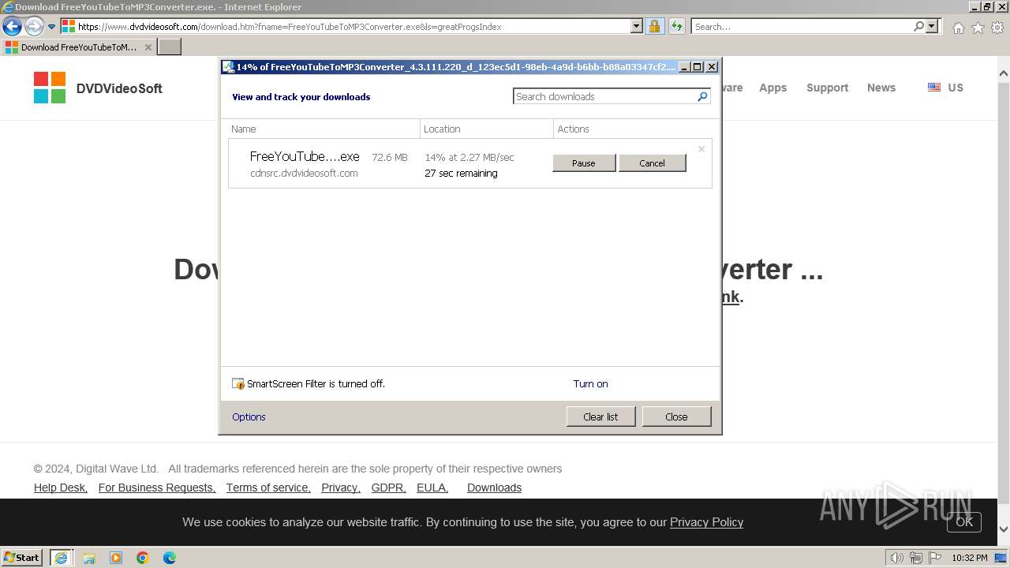1010x568 pixels.
Task: Click the download progress text 14% at 2.27 MB/sec
Action: point(469,157)
